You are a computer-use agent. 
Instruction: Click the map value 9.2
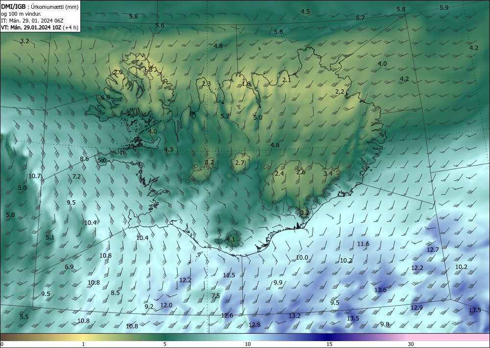click(149, 307)
